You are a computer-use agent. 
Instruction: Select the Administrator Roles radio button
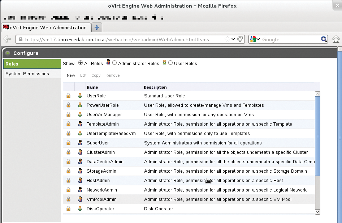pos(114,63)
